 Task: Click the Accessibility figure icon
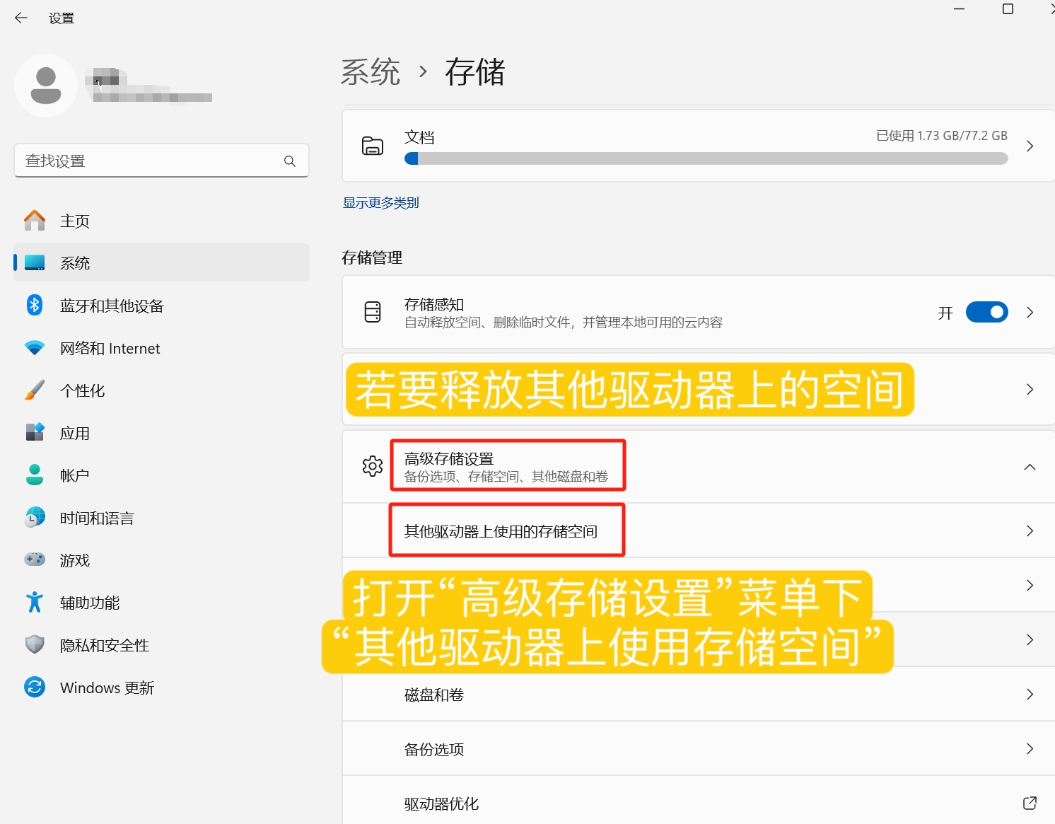pos(35,603)
